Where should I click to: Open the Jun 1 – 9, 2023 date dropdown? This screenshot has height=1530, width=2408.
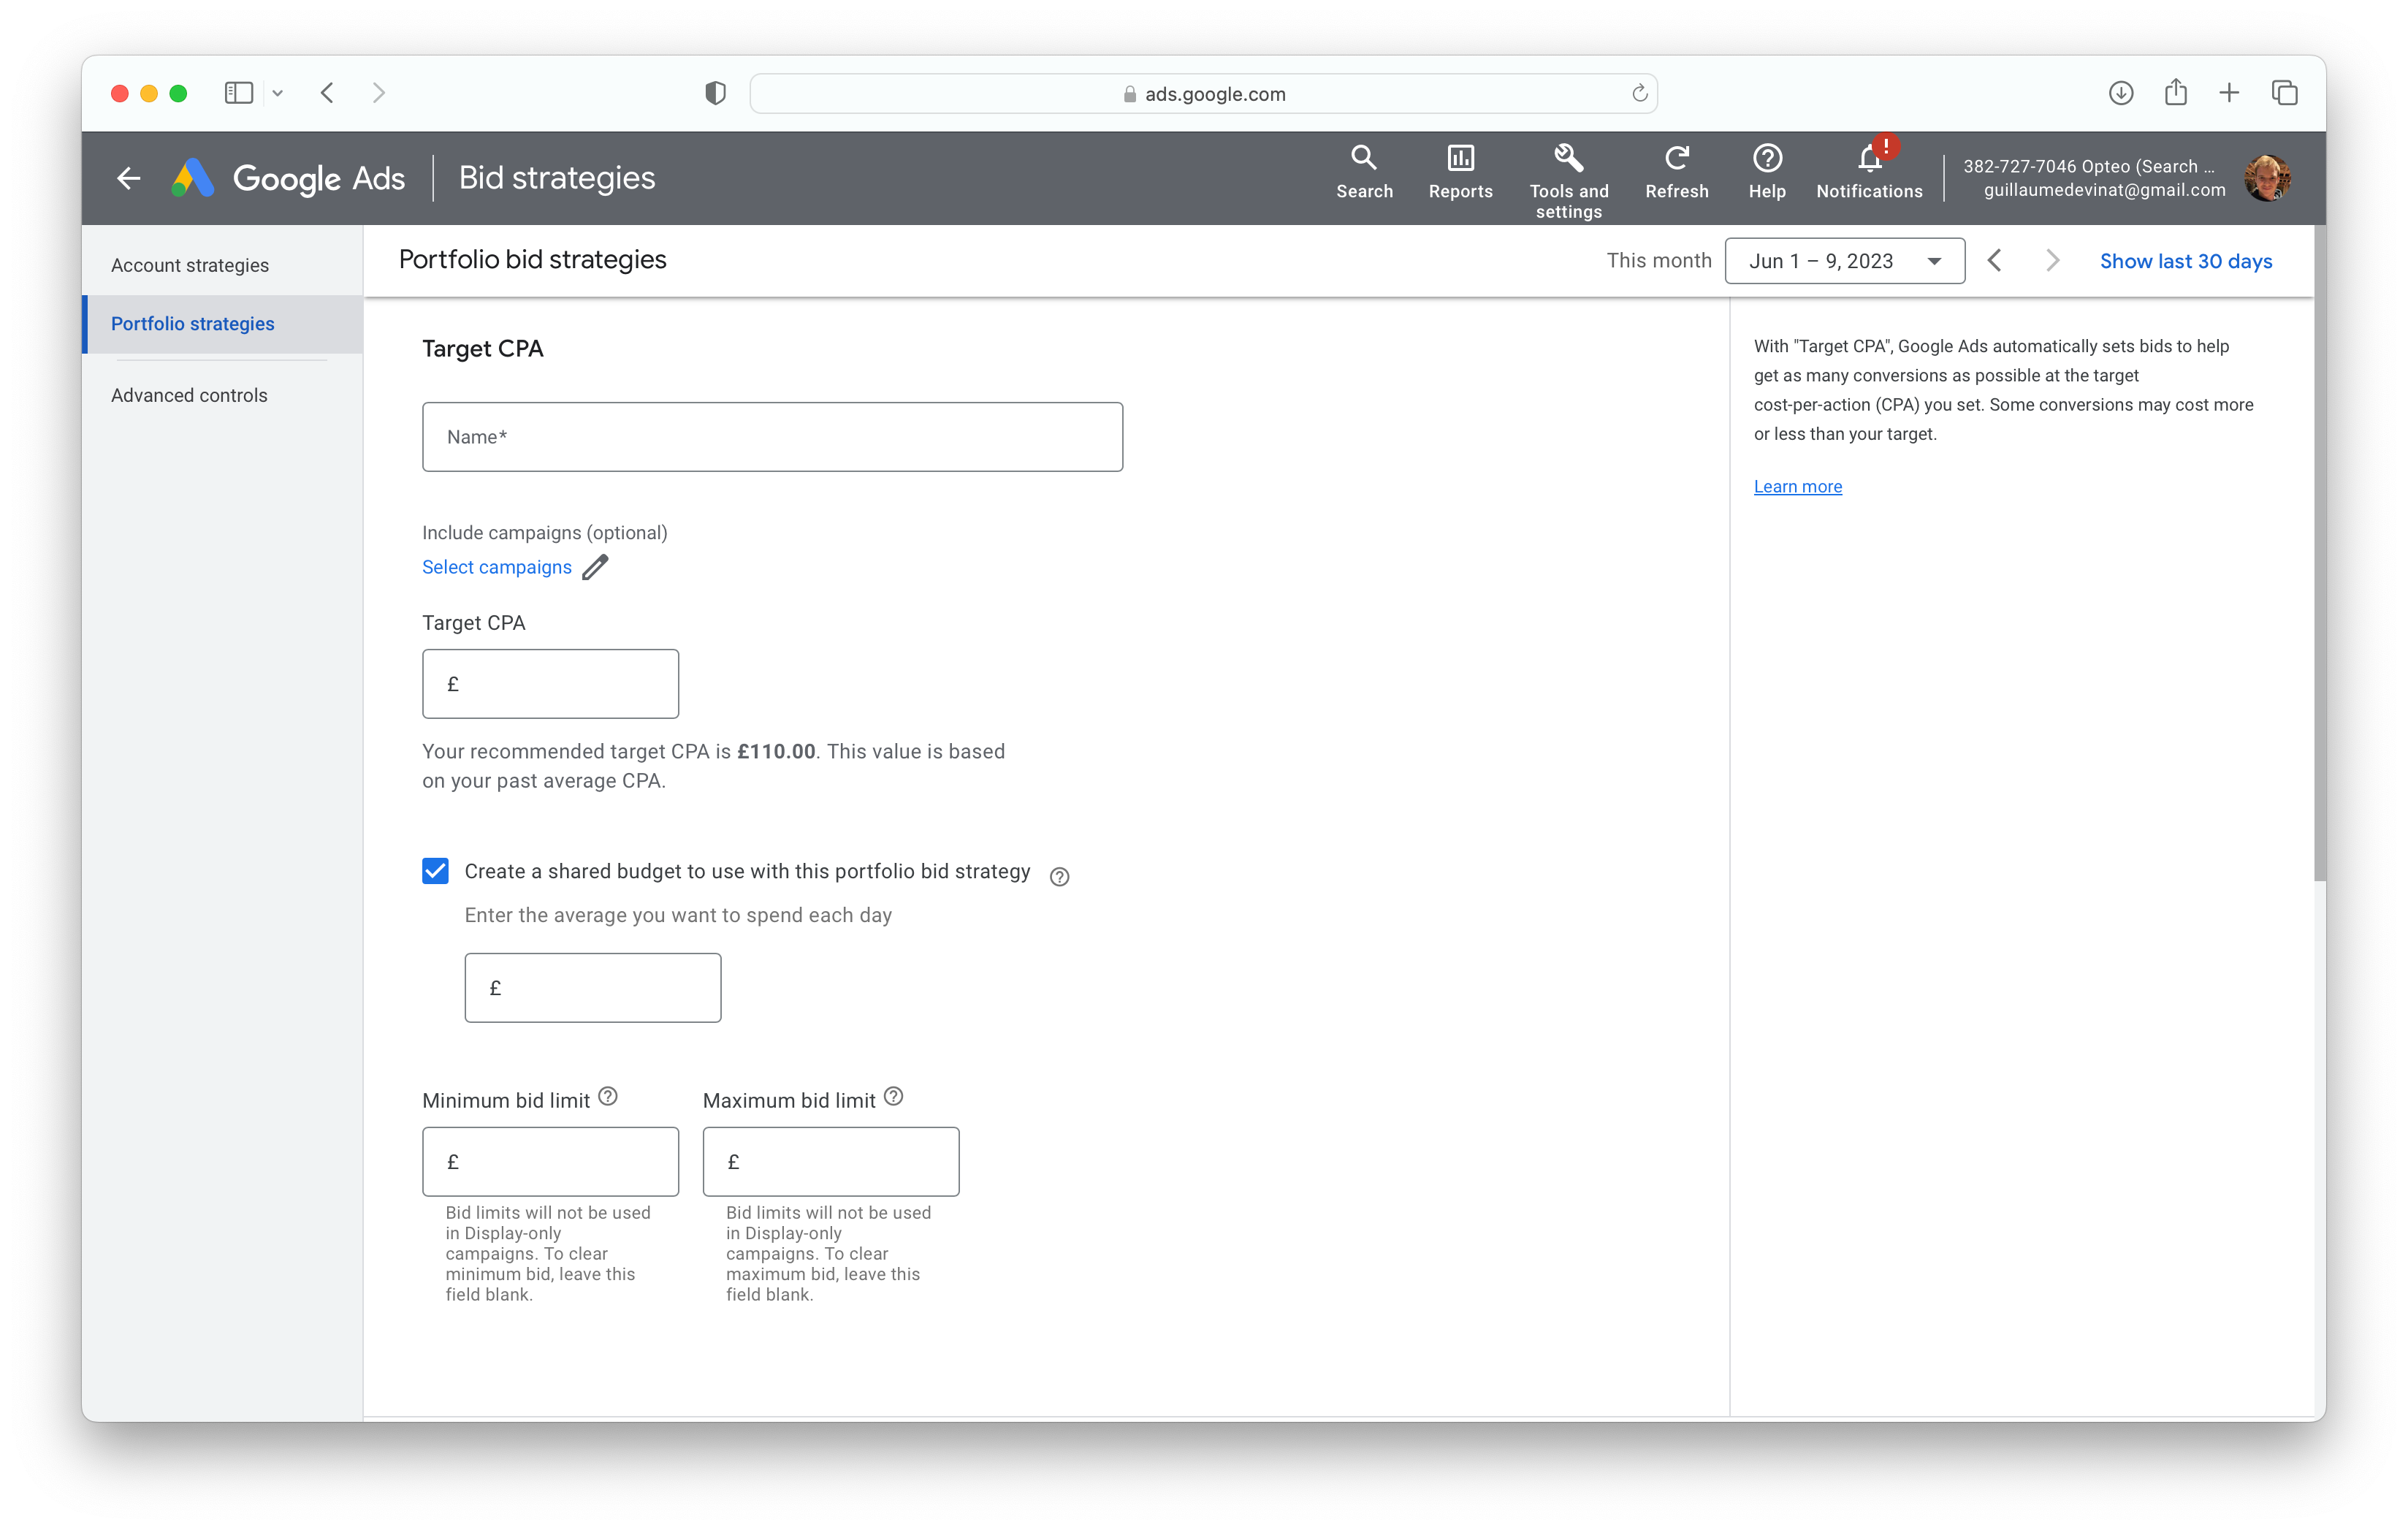(x=1844, y=261)
